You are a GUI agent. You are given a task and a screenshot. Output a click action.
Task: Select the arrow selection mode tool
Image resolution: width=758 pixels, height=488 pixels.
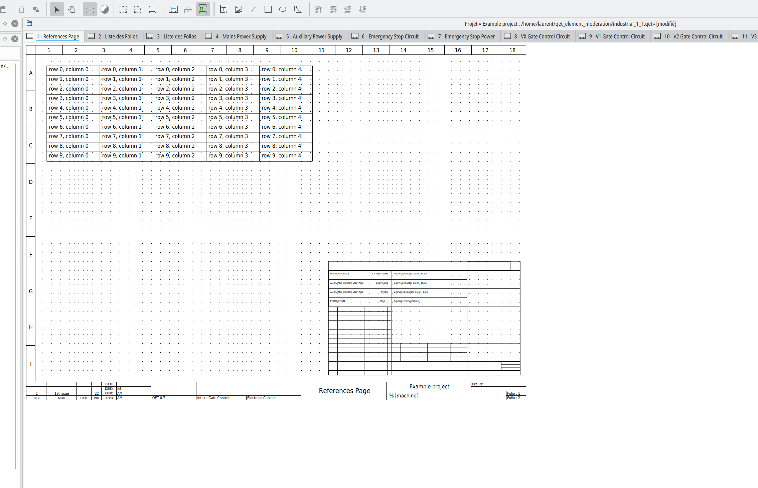pos(57,9)
